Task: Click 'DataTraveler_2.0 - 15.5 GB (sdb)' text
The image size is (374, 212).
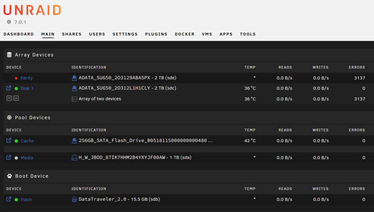Action: (x=119, y=199)
